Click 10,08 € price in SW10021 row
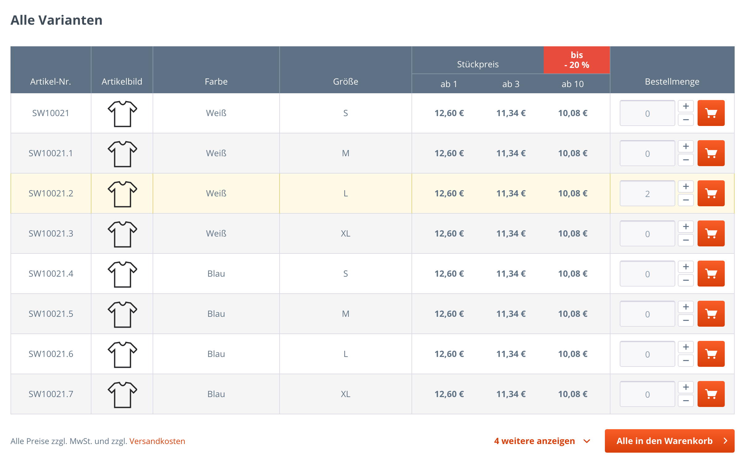This screenshot has width=747, height=465. 572,113
